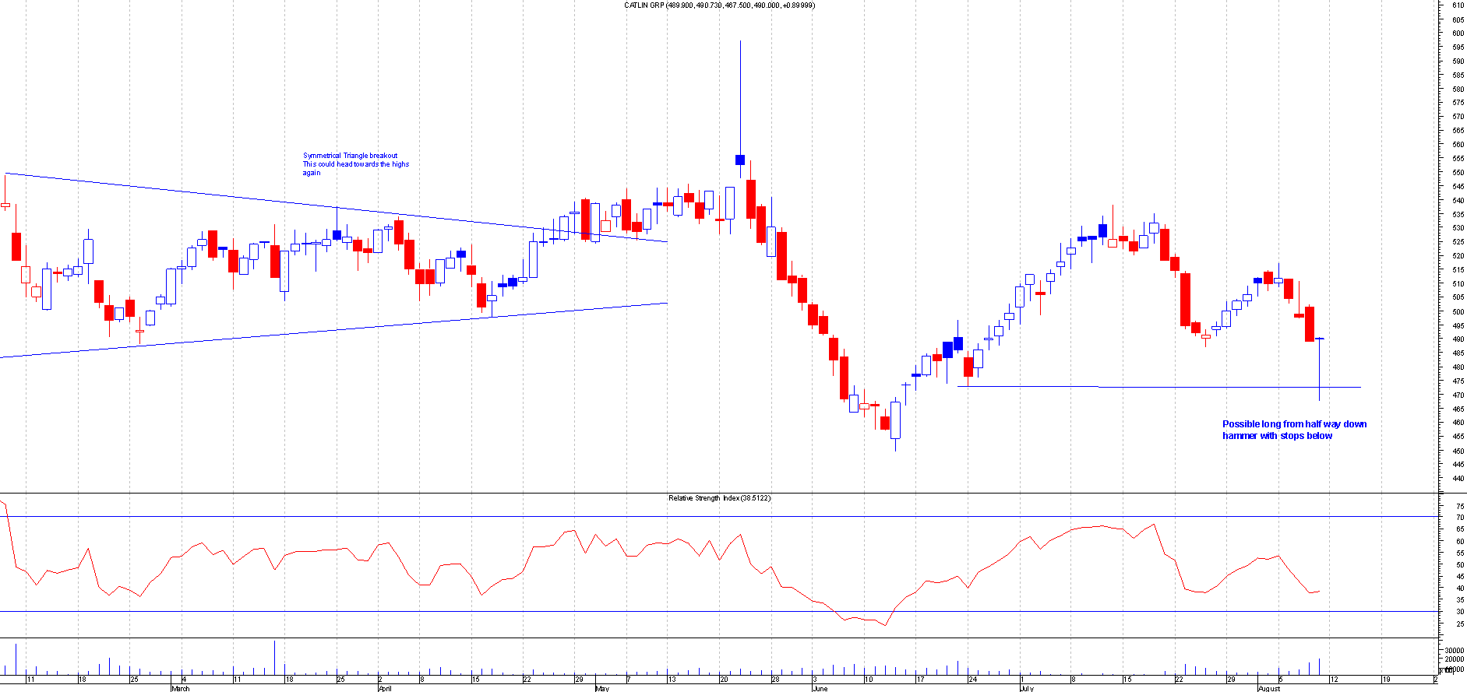
Task: Click the 600 price axis label
Action: pyautogui.click(x=1457, y=33)
